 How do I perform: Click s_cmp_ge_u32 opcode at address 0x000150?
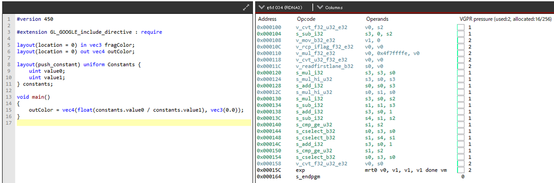314,150
